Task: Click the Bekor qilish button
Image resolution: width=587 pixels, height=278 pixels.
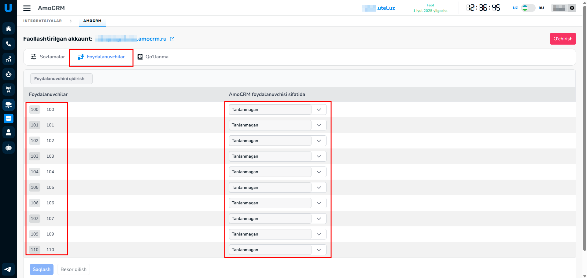Action: 73,269
